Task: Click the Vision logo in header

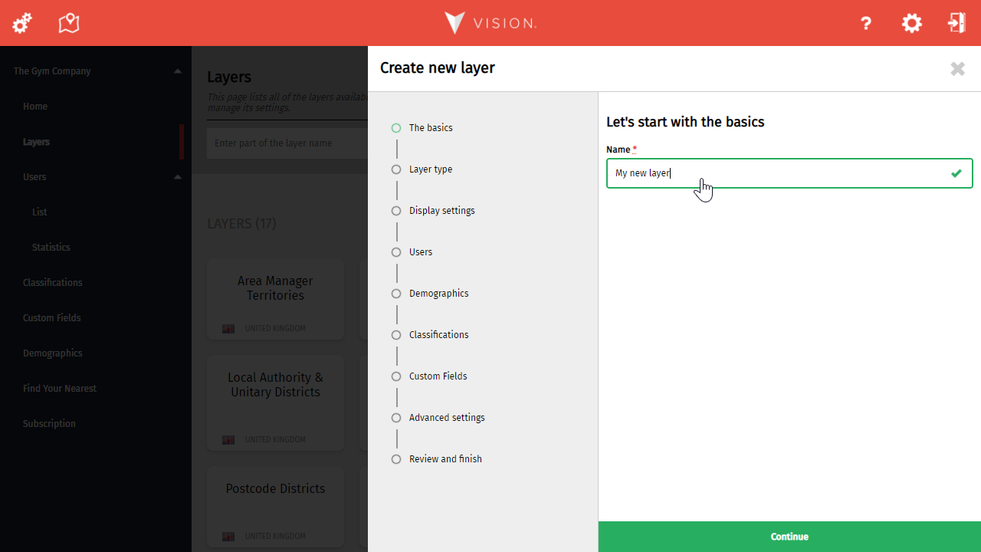Action: pos(490,23)
